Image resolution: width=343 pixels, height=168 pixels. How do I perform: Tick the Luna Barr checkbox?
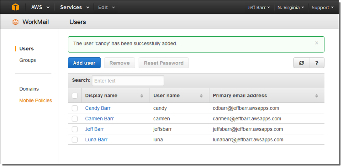pyautogui.click(x=75, y=139)
